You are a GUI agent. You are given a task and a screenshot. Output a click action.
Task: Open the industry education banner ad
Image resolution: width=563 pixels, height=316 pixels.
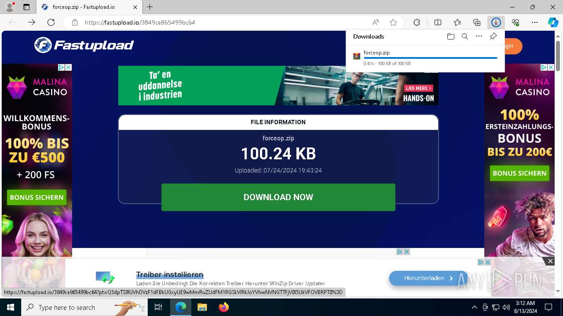(x=278, y=86)
